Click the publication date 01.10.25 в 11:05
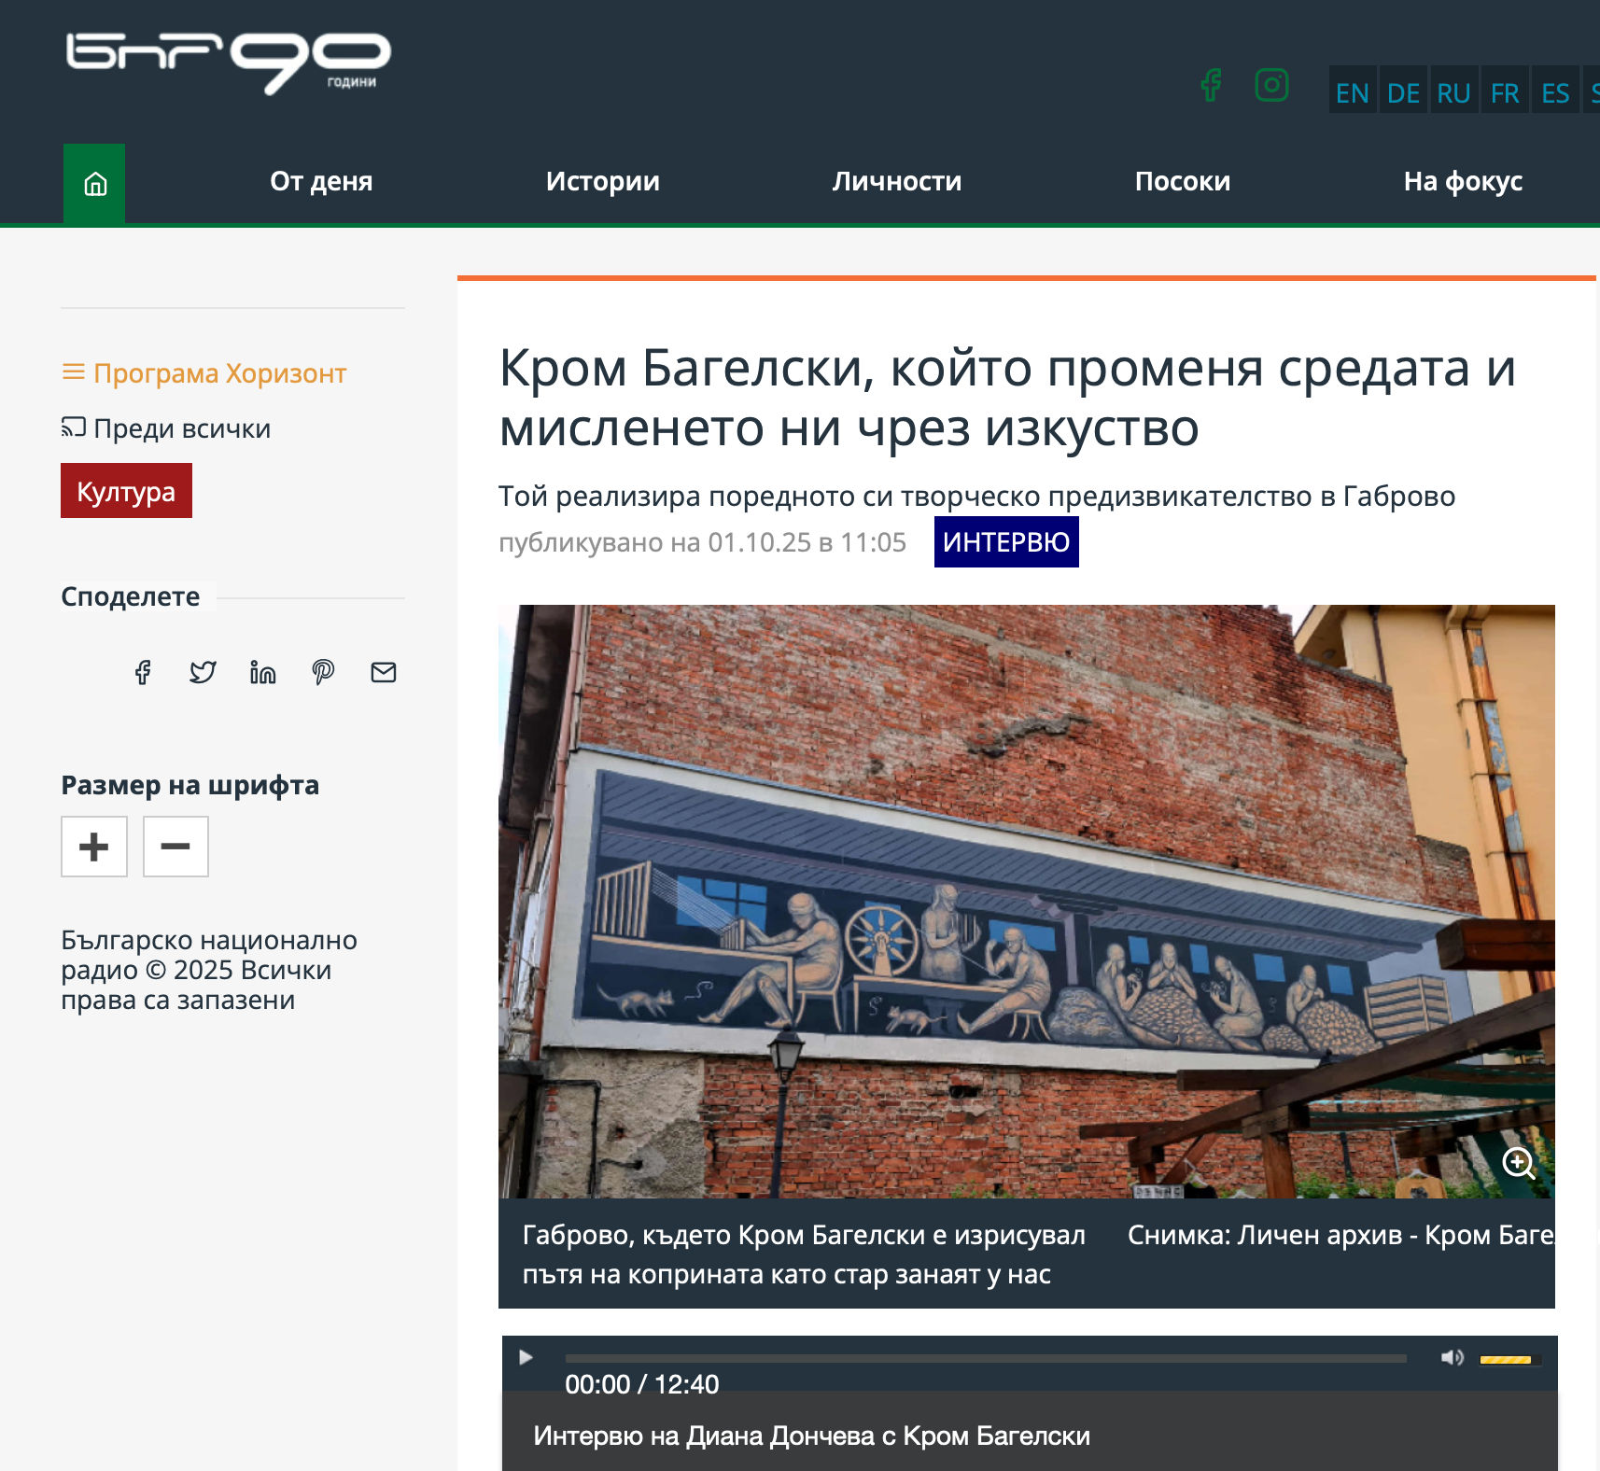The width and height of the screenshot is (1600, 1471). pyautogui.click(x=807, y=542)
